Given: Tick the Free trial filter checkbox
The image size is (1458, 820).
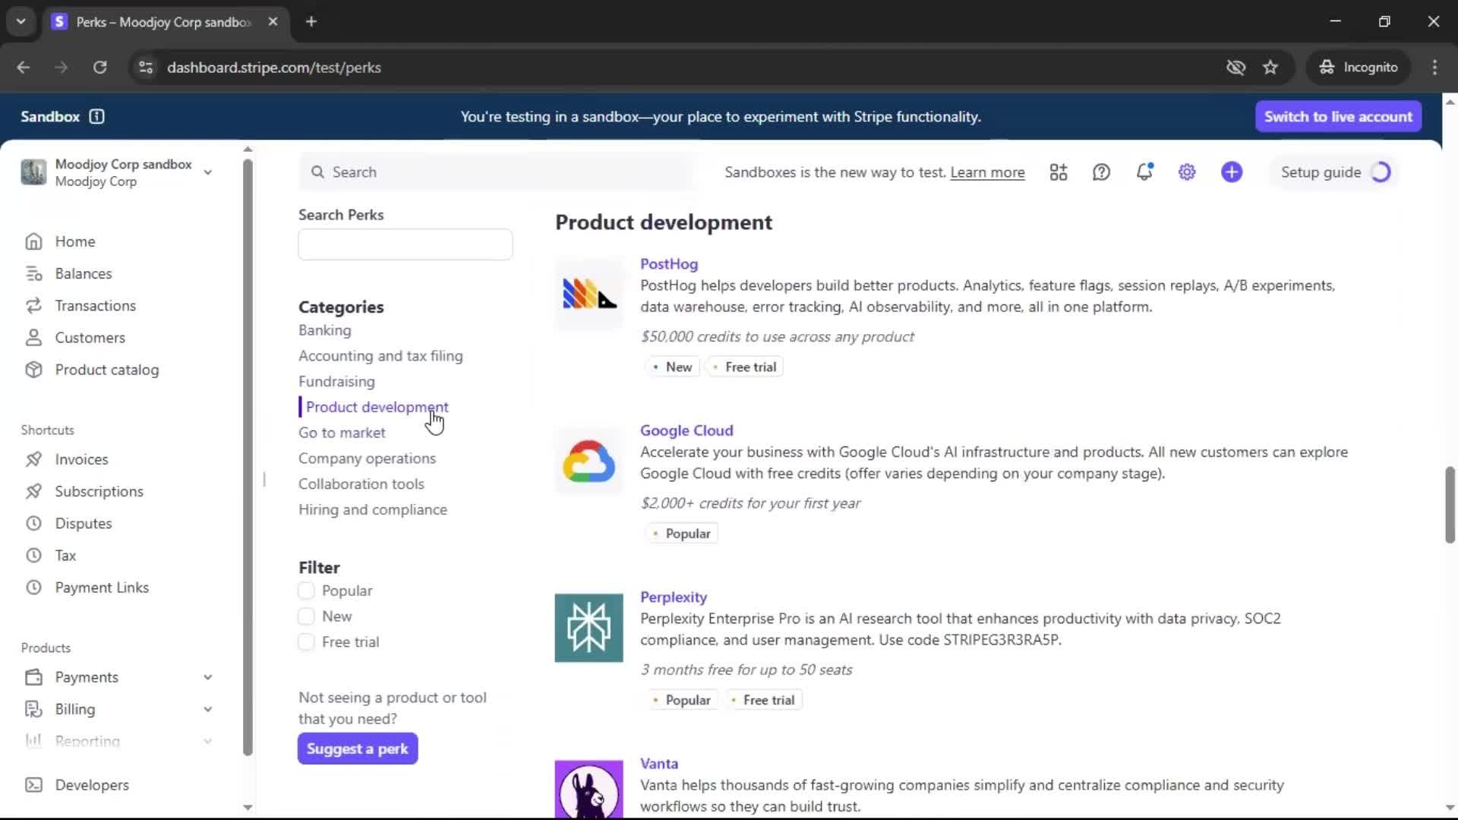Looking at the screenshot, I should (x=306, y=642).
